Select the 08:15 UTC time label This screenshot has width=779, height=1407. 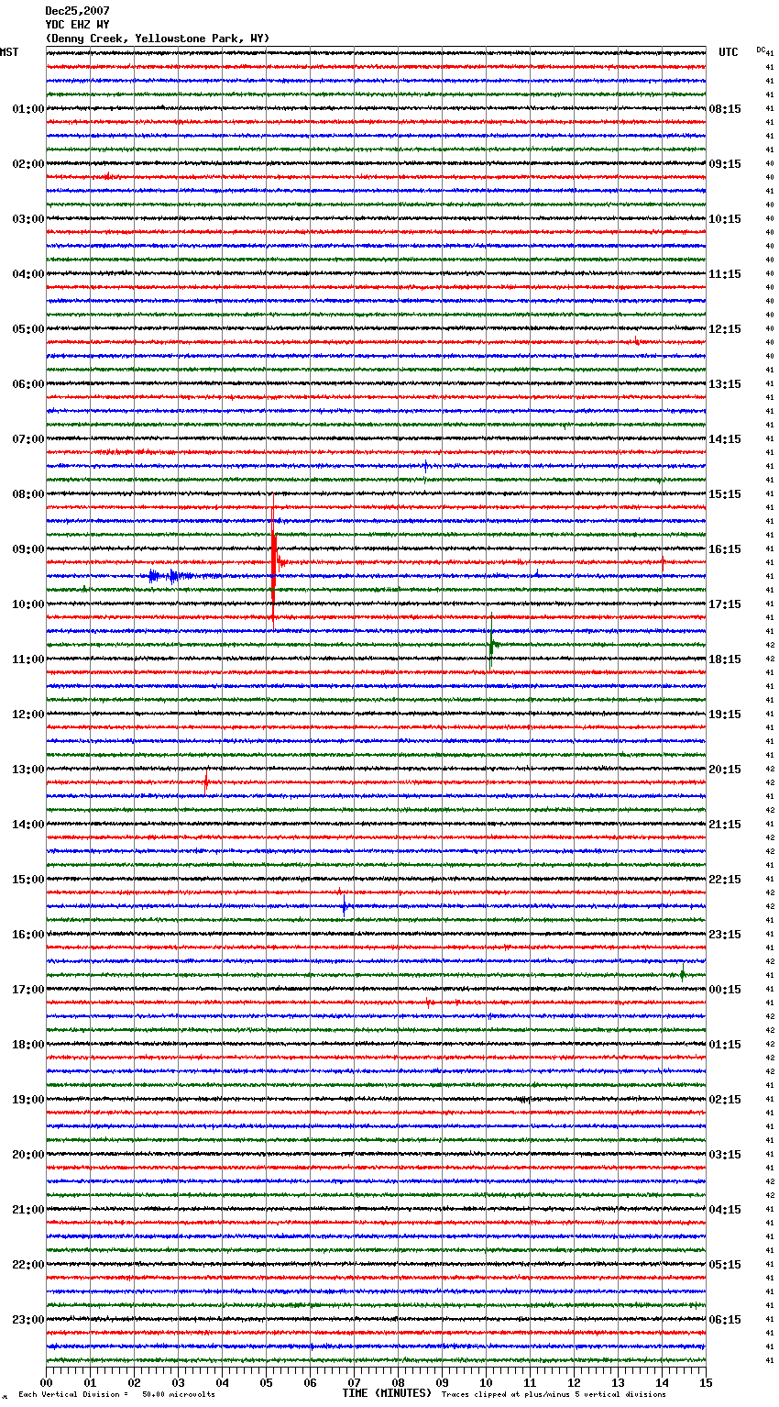click(725, 109)
